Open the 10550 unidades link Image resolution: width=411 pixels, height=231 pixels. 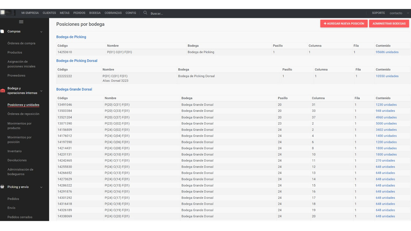pyautogui.click(x=387, y=76)
